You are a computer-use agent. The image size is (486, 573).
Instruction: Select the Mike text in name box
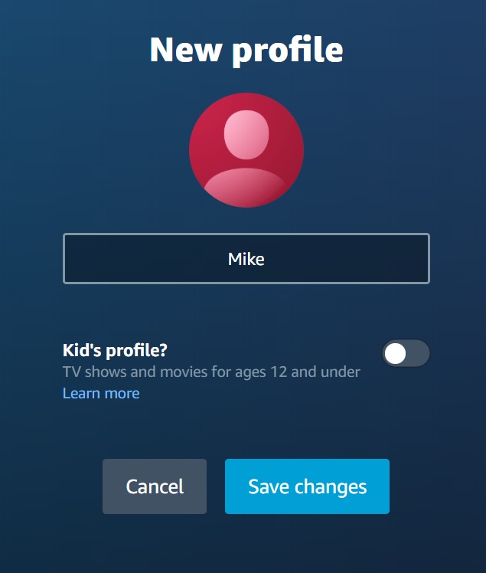click(x=246, y=259)
